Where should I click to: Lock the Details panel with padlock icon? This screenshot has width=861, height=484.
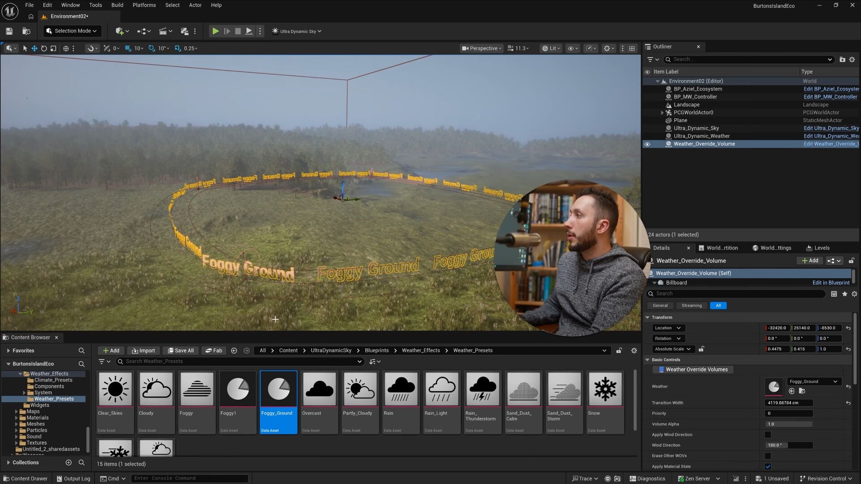852,261
